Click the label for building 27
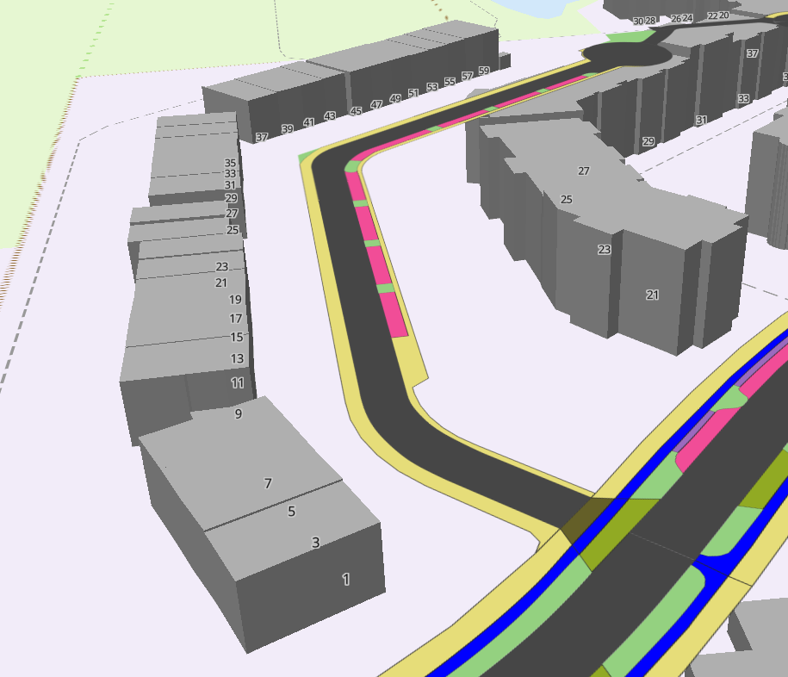The height and width of the screenshot is (677, 788). [x=584, y=171]
